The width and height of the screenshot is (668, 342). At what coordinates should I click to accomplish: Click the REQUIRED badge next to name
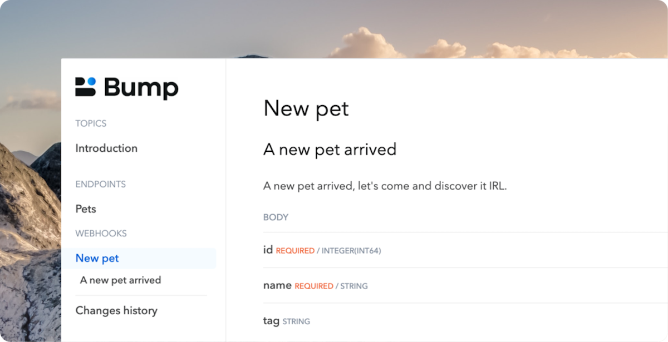pos(314,286)
